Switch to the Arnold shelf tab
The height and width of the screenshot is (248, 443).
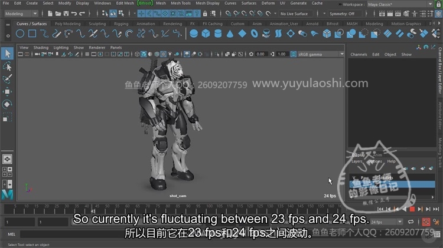click(x=312, y=24)
